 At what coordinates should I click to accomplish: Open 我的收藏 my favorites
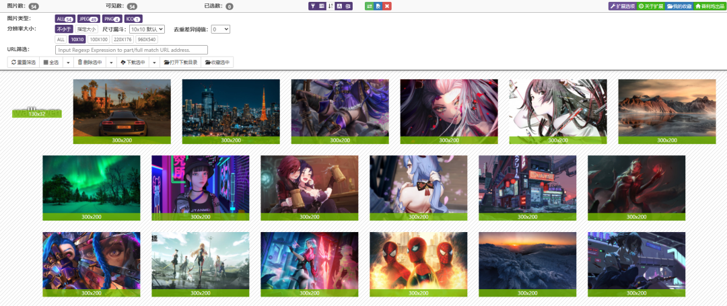click(679, 6)
